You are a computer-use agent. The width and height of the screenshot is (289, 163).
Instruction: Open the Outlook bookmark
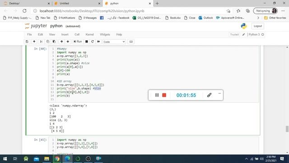[x=206, y=18]
